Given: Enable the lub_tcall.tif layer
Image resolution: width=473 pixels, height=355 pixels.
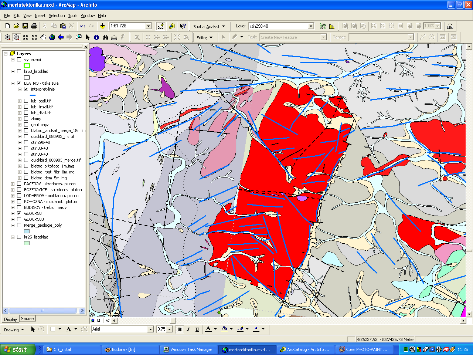Looking at the screenshot, I should 26,101.
